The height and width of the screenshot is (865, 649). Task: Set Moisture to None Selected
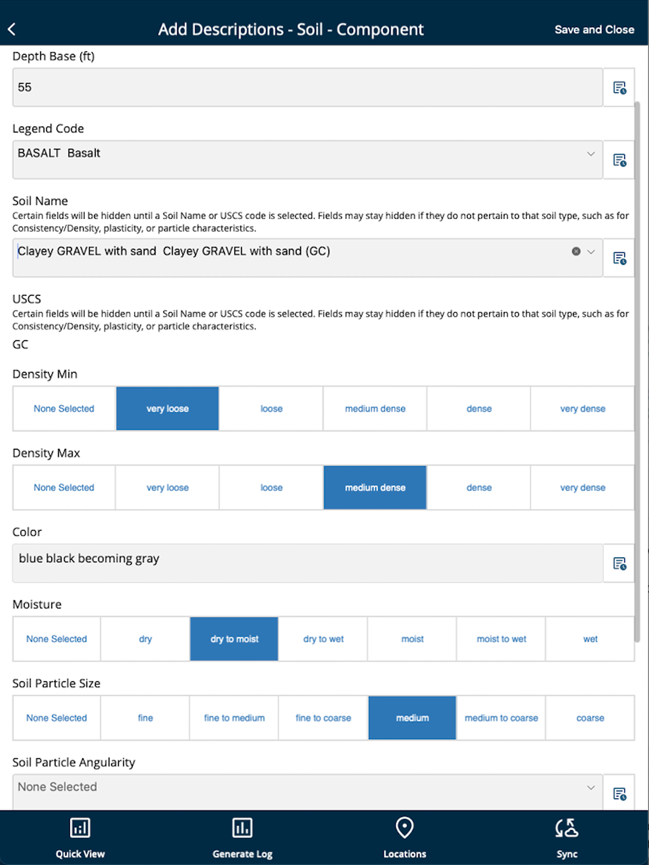[57, 639]
